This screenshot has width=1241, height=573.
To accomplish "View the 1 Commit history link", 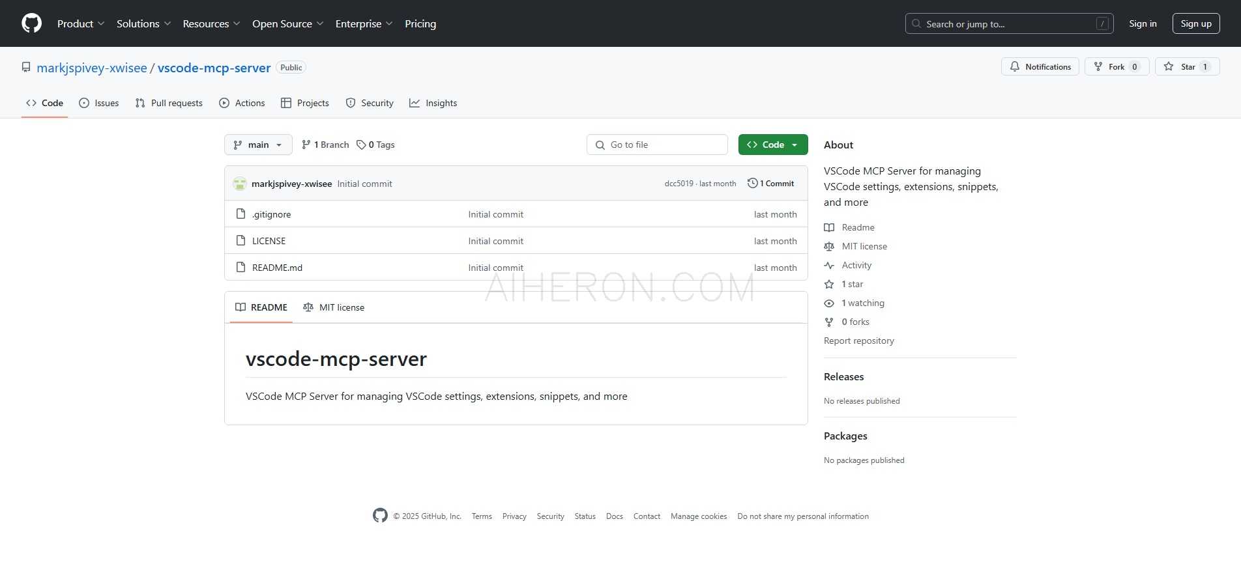I will click(x=771, y=184).
